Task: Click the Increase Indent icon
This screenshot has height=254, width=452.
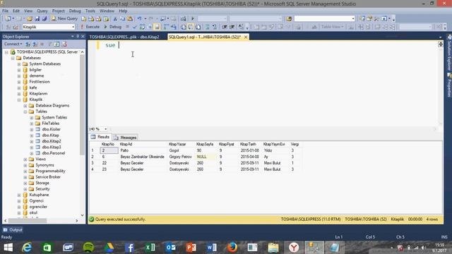Action: [x=232, y=27]
